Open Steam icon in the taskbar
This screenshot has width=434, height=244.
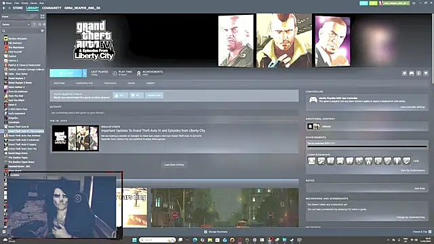[292, 240]
